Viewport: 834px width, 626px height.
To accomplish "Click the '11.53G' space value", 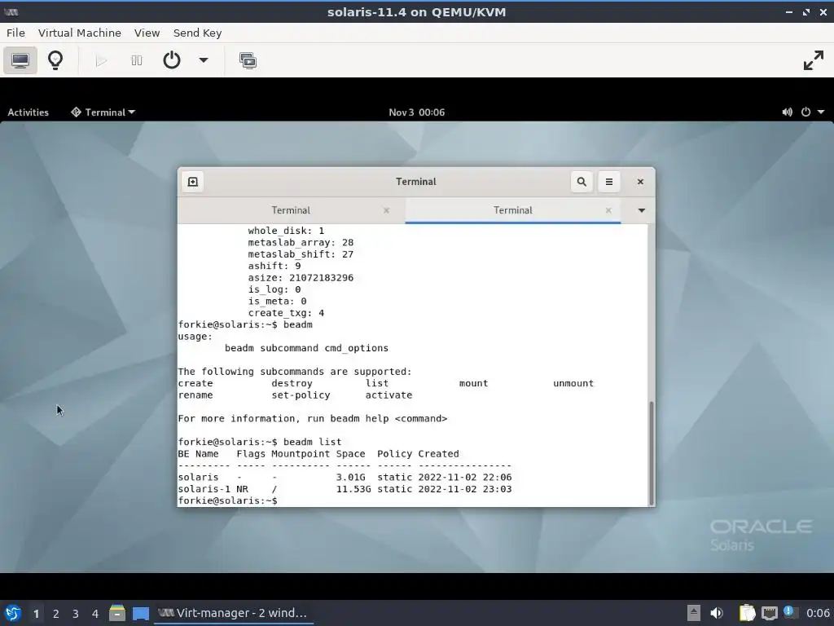I will (x=353, y=489).
